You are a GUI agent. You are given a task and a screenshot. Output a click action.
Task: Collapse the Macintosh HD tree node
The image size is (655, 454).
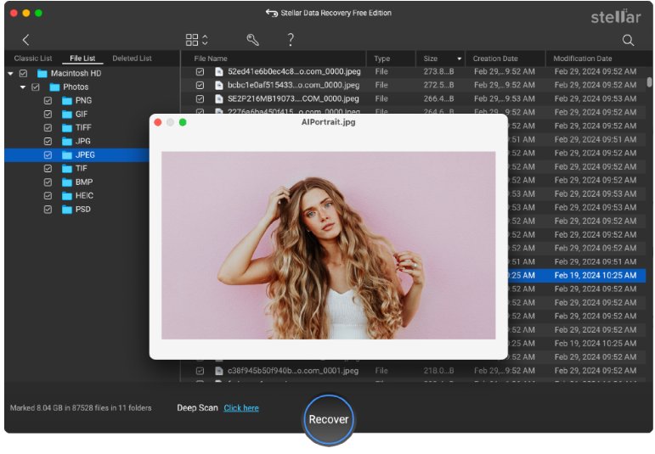10,74
